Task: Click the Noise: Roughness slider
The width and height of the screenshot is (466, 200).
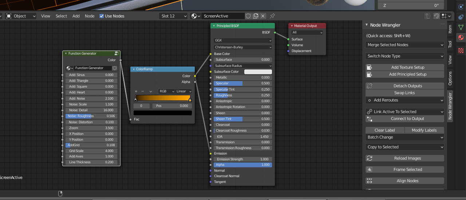Action: coord(91,116)
